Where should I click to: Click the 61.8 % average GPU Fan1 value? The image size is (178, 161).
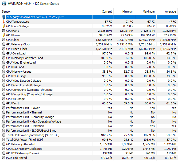[171, 103]
